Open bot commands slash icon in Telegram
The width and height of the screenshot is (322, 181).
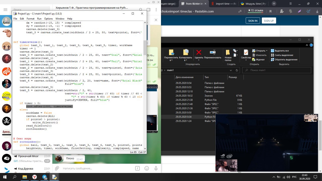point(137,168)
